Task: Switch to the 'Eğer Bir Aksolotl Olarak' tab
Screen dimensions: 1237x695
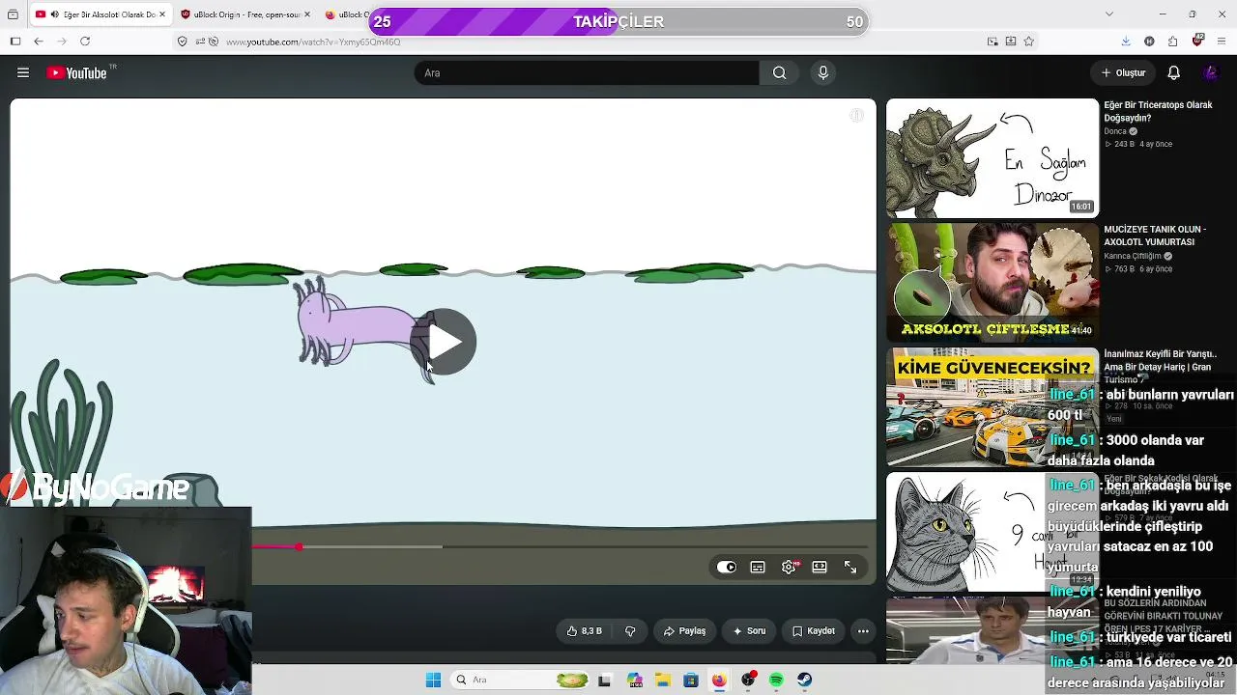Action: pyautogui.click(x=101, y=14)
